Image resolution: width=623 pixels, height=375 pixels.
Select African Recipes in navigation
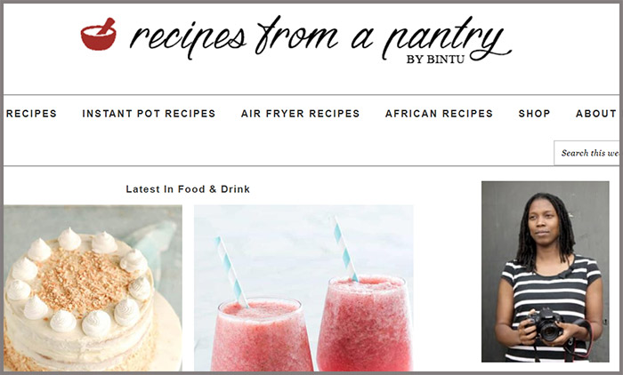click(439, 114)
